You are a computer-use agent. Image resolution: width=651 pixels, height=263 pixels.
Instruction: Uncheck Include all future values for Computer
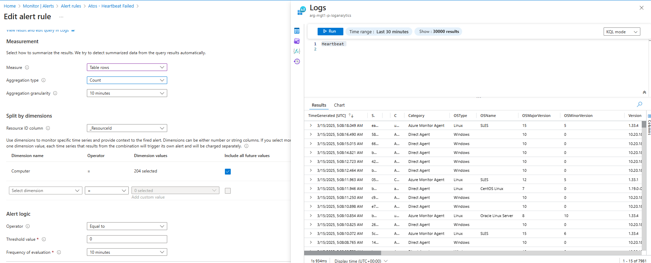pyautogui.click(x=228, y=171)
